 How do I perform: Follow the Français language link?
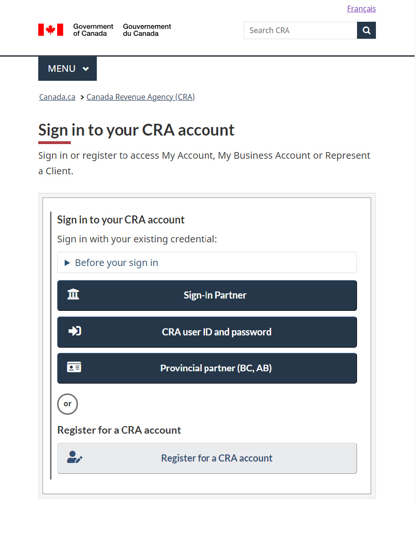[x=361, y=8]
